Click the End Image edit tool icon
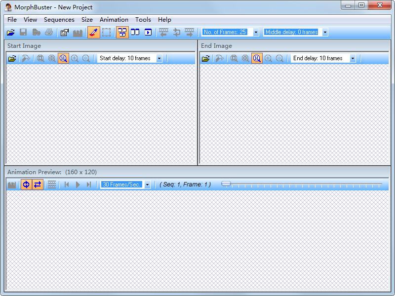Screen dimensions: 395x296 (x=219, y=58)
